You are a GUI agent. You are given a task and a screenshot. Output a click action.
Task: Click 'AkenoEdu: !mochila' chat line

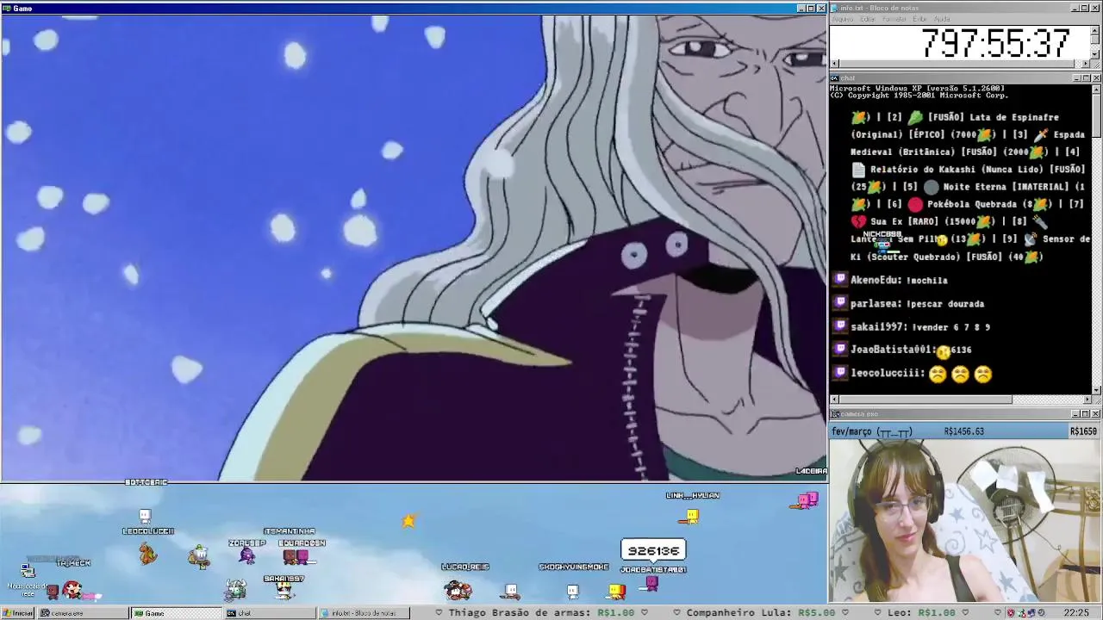point(899,280)
